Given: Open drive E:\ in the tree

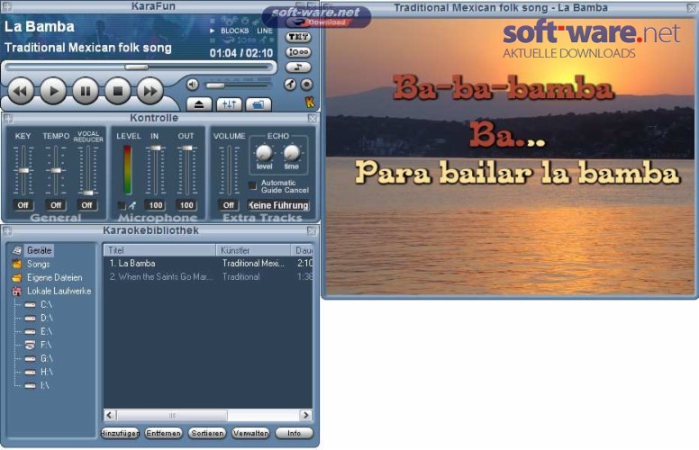Looking at the screenshot, I should 46,331.
